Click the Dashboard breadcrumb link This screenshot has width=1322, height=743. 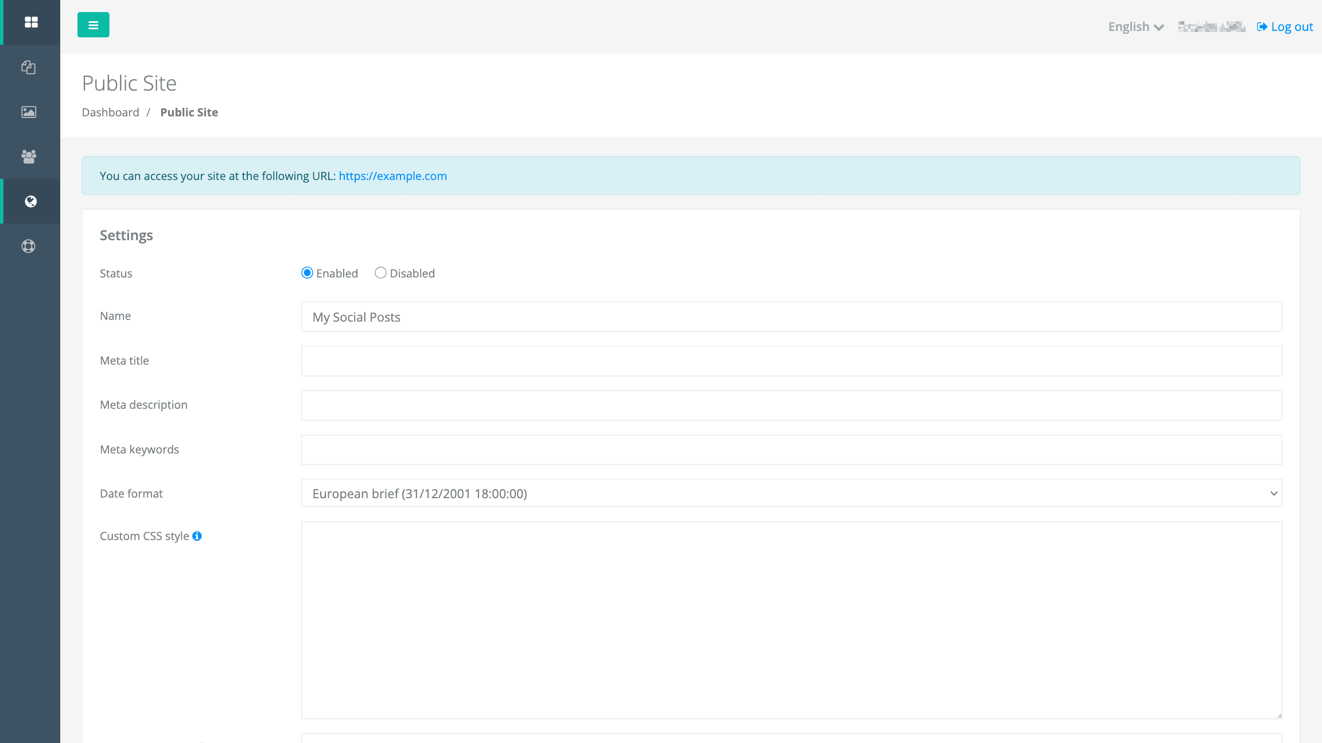[110, 112]
